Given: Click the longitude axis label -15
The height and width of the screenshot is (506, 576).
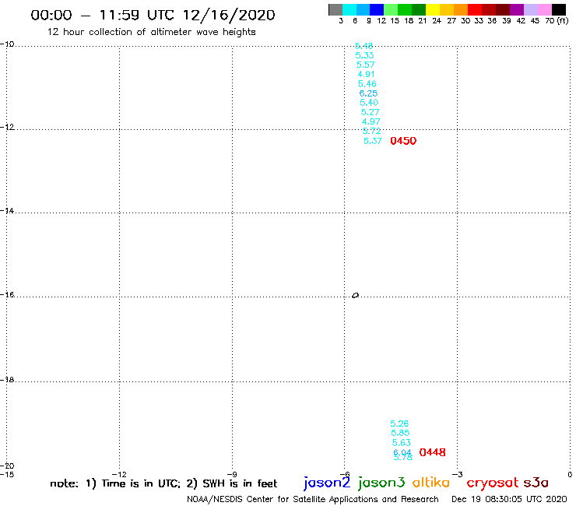Looking at the screenshot, I should click(7, 475).
